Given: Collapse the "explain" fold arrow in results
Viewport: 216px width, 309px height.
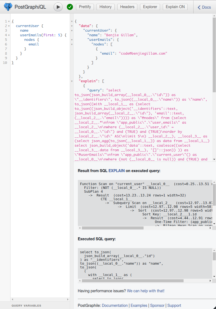Looking at the screenshot, I should pos(72,81).
